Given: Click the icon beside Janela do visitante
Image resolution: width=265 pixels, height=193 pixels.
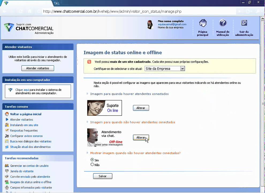Looking at the screenshot, I should 7,171.
